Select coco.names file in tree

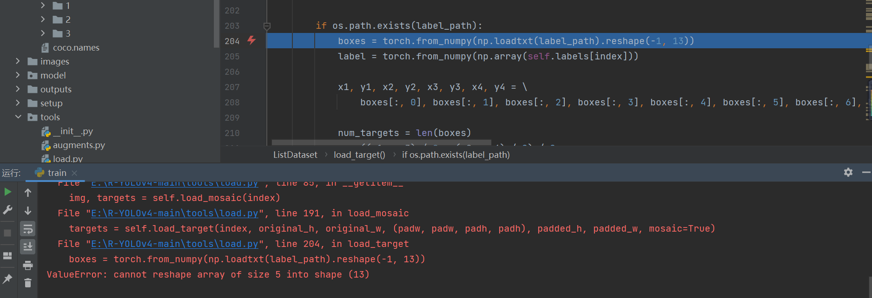(76, 47)
